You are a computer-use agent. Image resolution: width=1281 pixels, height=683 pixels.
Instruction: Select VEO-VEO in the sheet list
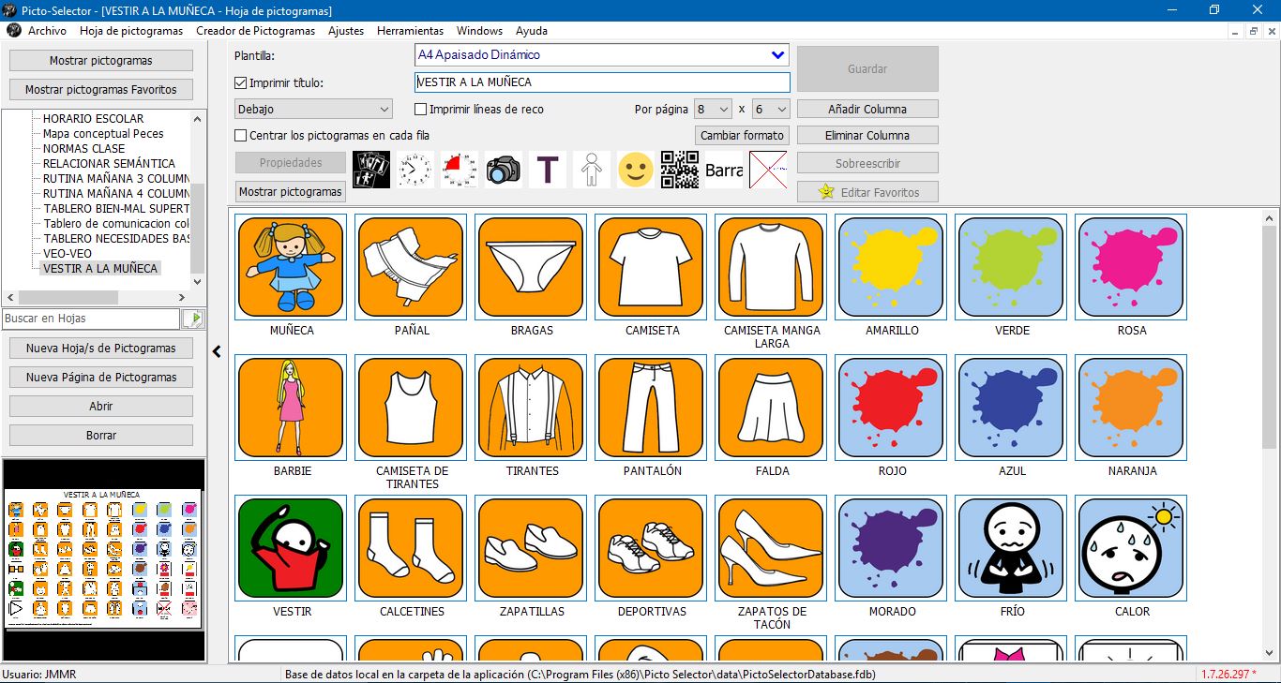tap(68, 253)
